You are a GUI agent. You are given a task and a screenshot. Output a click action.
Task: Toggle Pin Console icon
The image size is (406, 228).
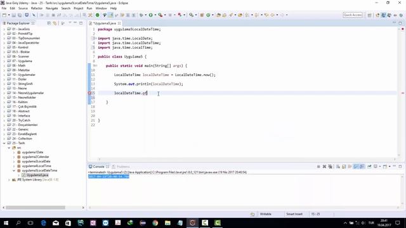click(369, 167)
